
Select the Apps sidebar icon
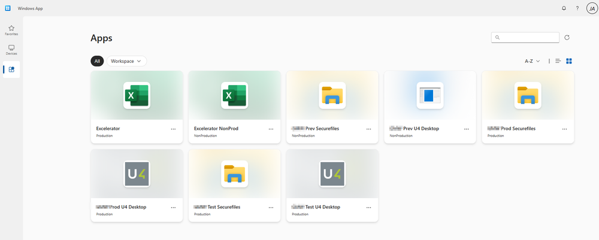coord(11,69)
